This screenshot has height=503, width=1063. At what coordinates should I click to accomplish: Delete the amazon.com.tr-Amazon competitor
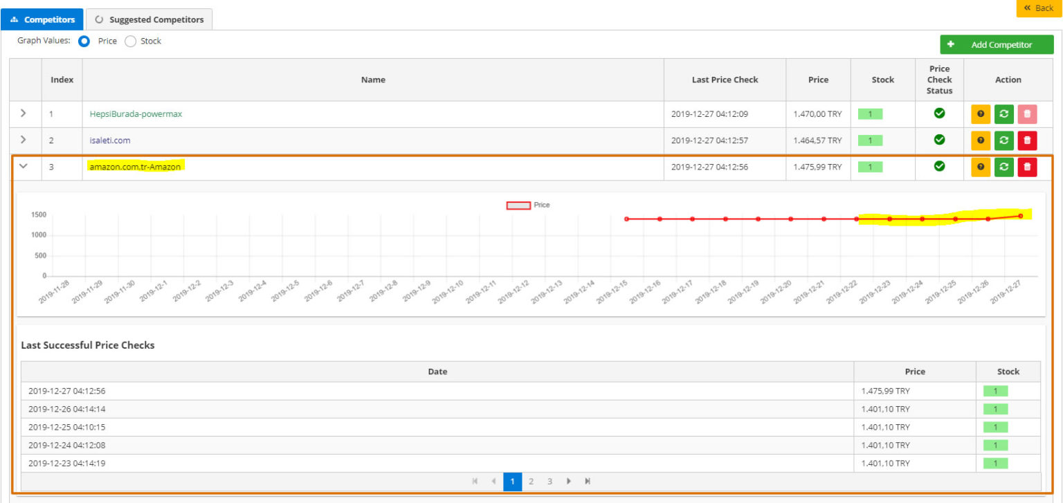click(1027, 167)
